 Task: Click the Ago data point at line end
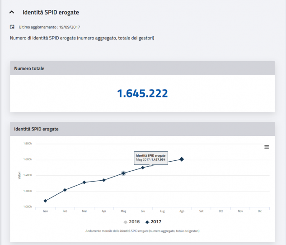pos(182,159)
